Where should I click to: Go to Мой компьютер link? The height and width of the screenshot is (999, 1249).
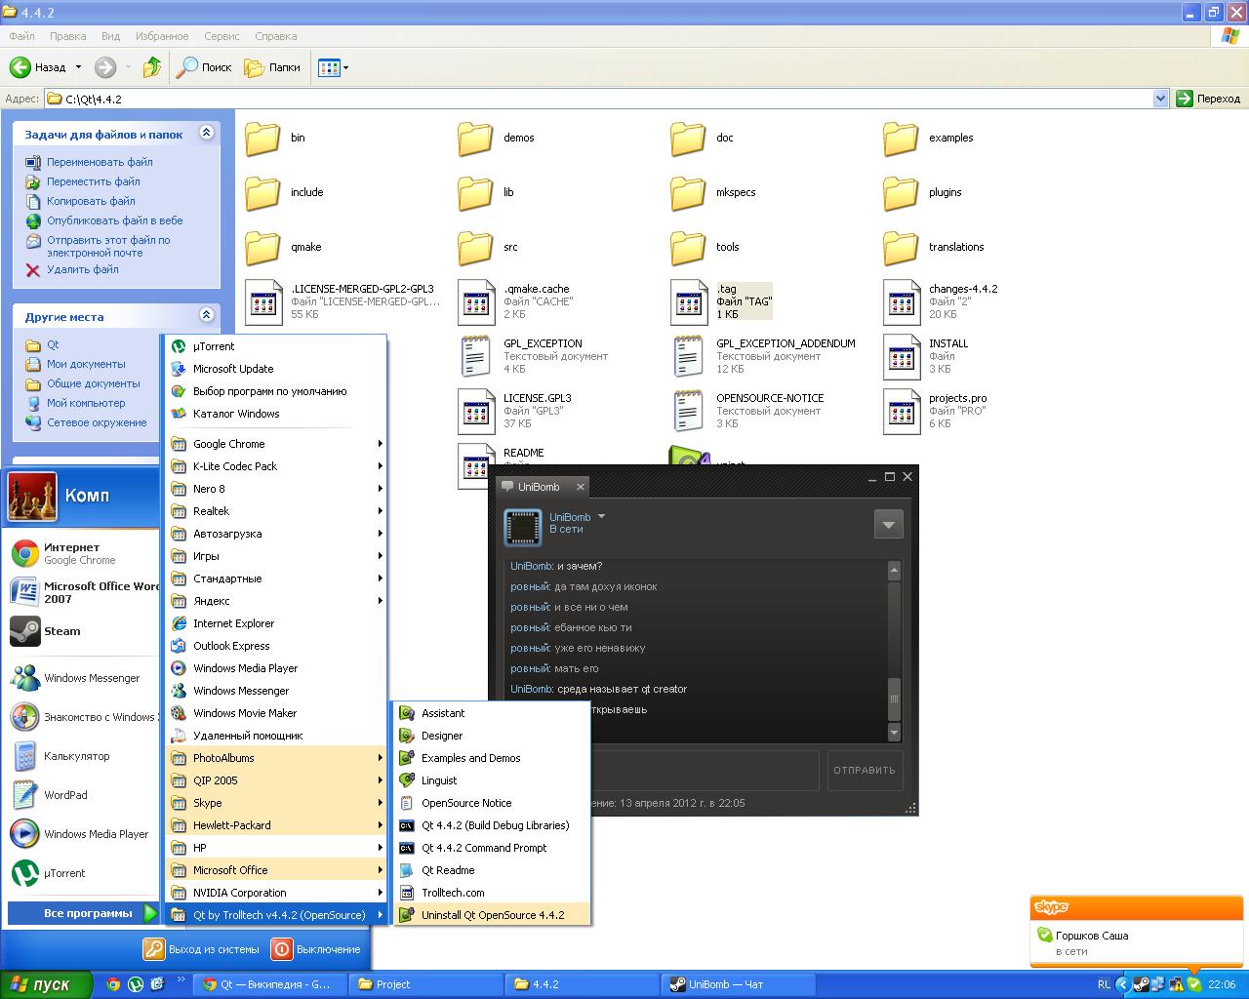pyautogui.click(x=86, y=403)
